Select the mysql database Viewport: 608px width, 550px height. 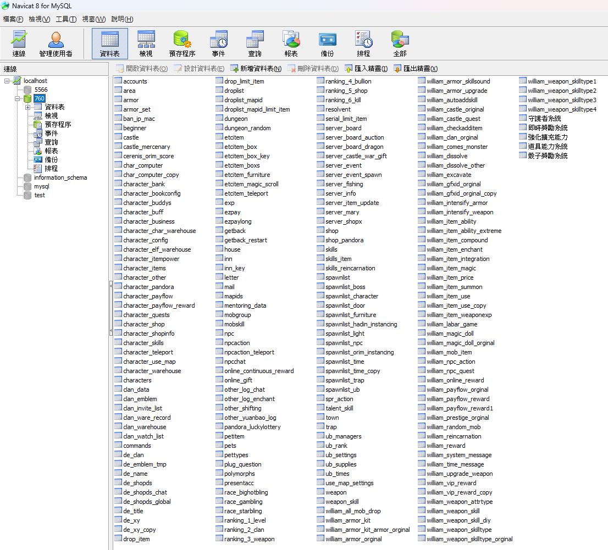pos(41,186)
